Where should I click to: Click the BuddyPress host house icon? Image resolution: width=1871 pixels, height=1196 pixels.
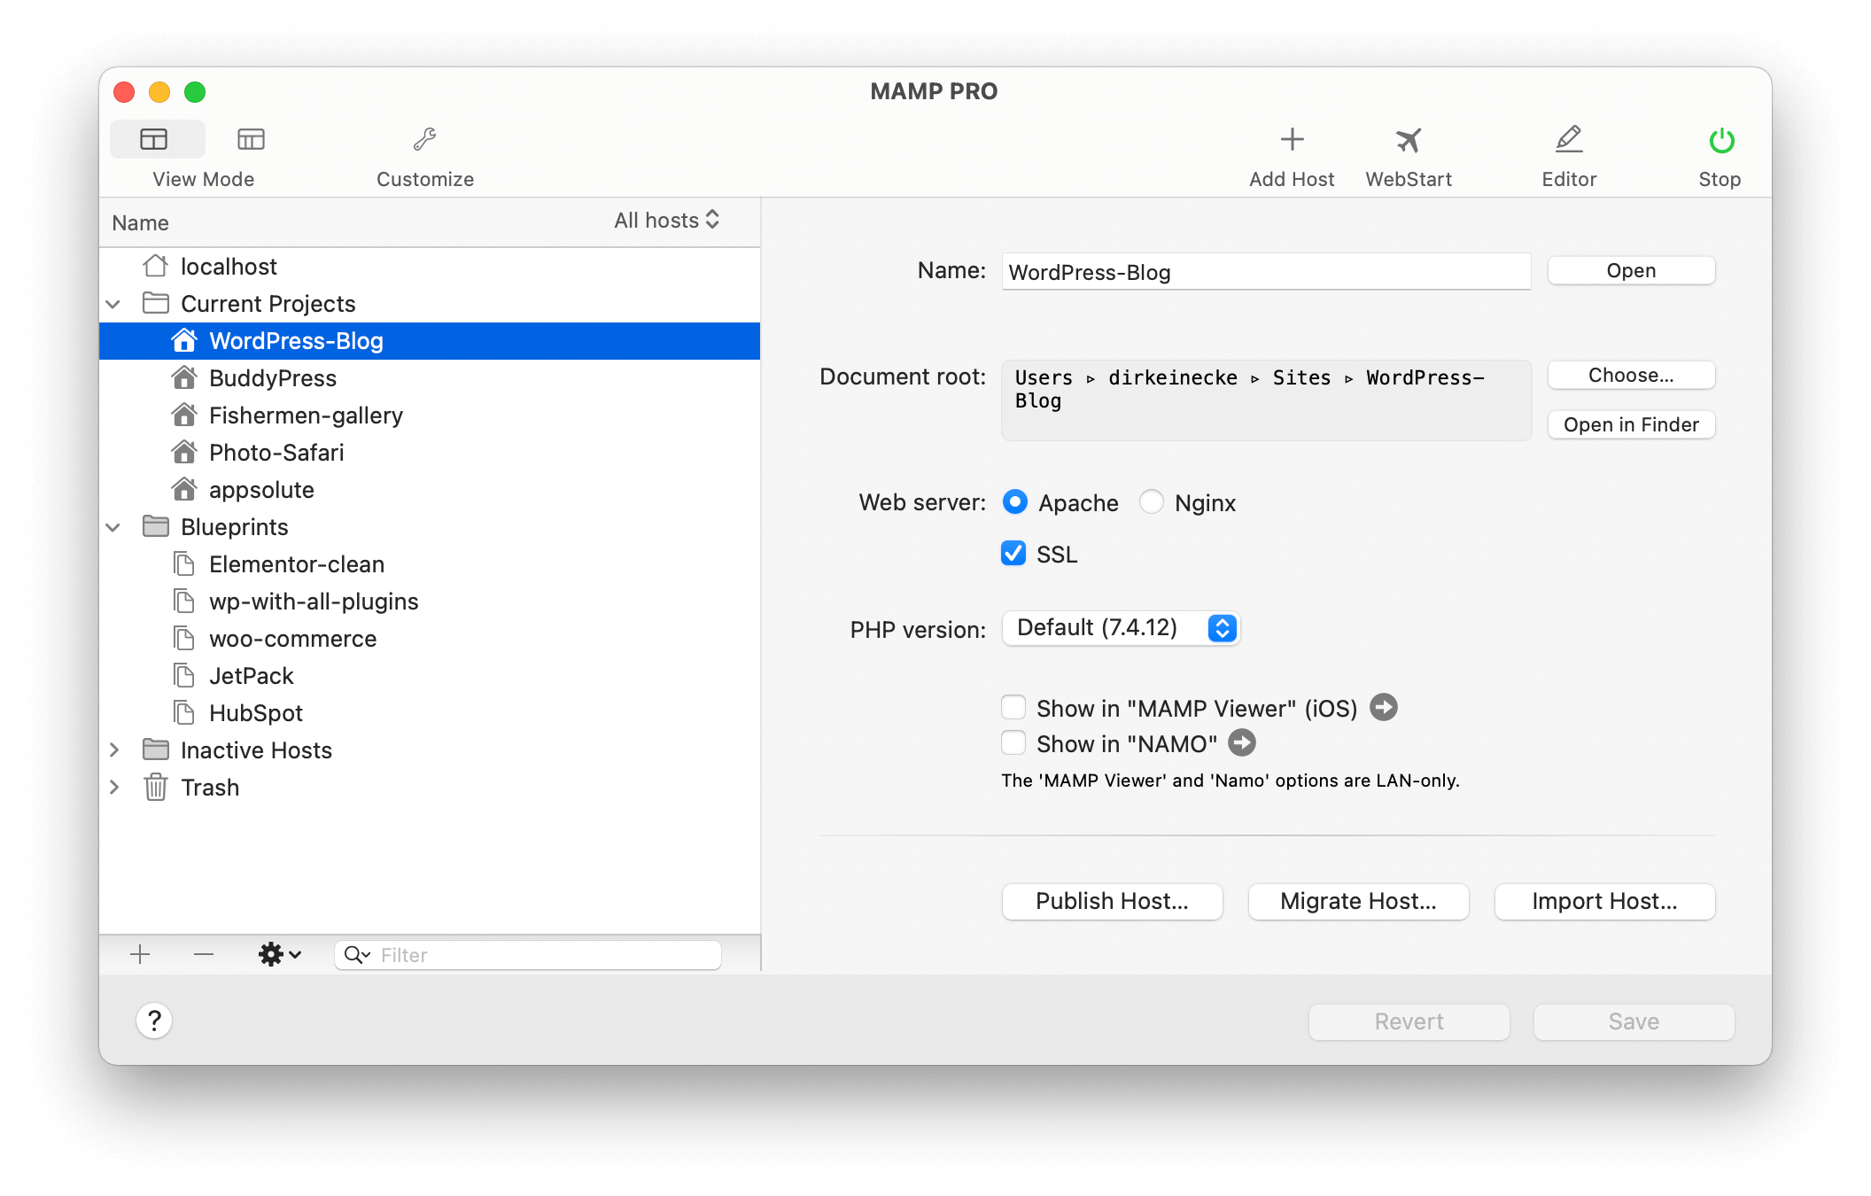[184, 377]
